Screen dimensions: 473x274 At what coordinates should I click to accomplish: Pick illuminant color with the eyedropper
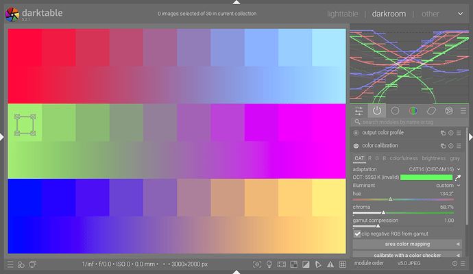[x=458, y=177]
